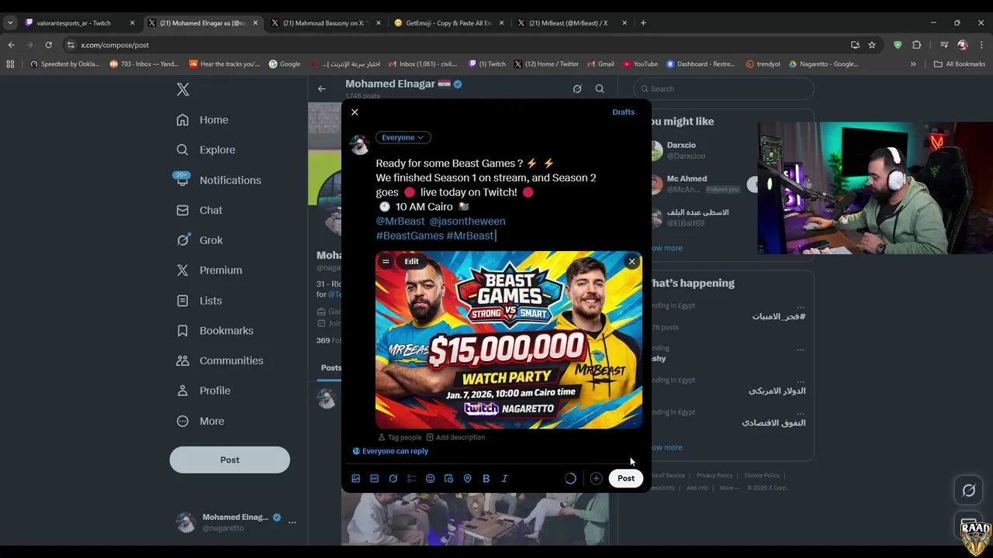
Task: Click the poll icon in composer
Action: point(412,479)
